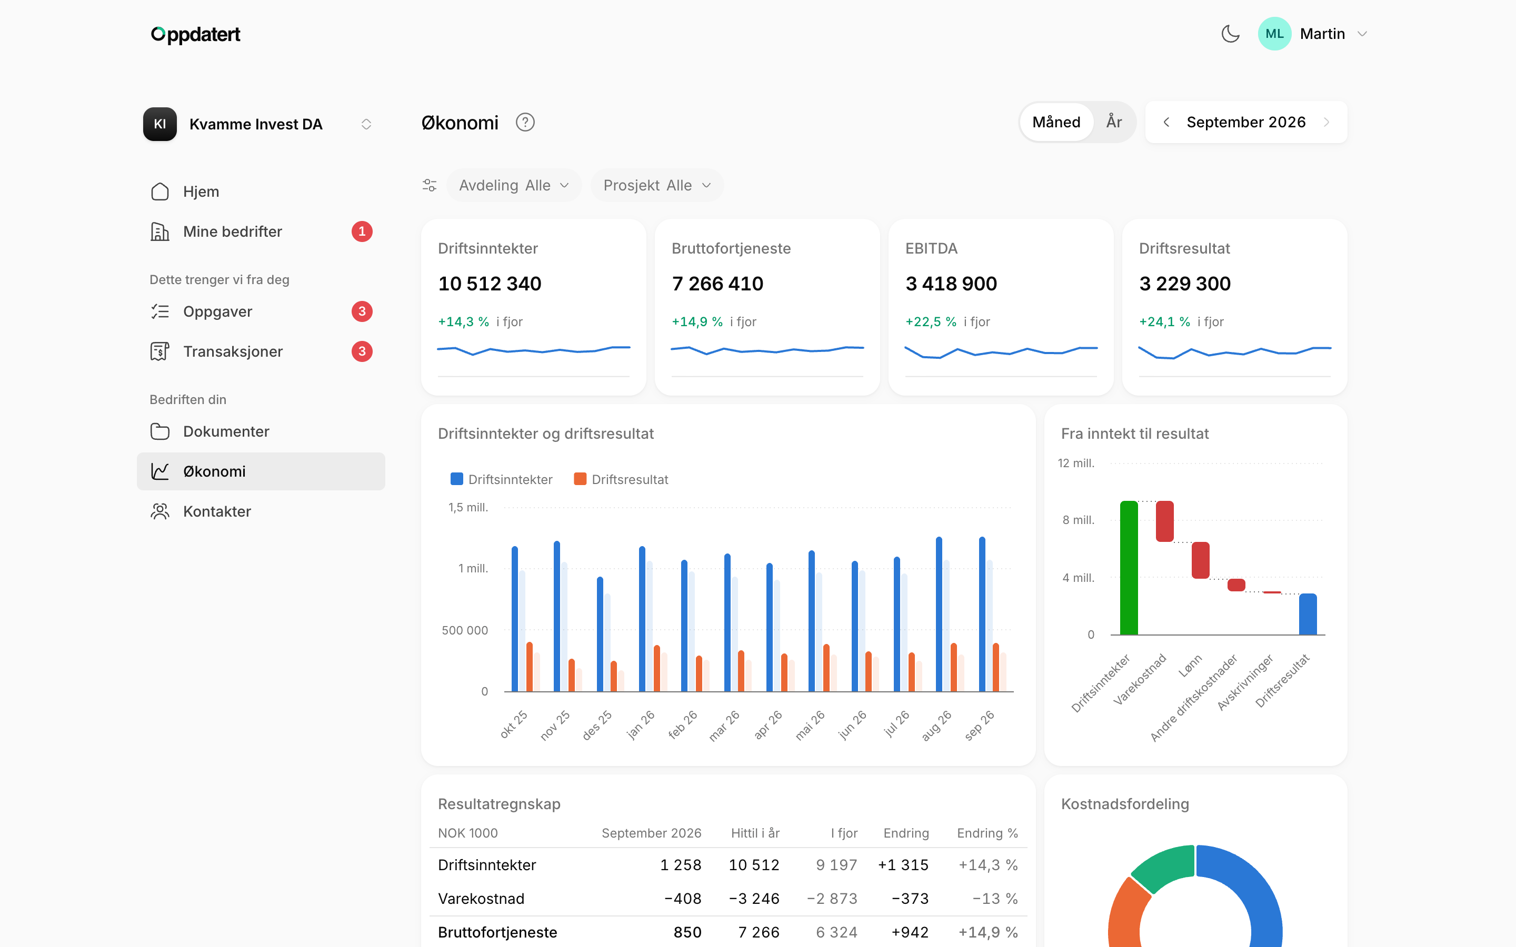Click the Oppdatert logo
Image resolution: width=1516 pixels, height=947 pixels.
(195, 34)
